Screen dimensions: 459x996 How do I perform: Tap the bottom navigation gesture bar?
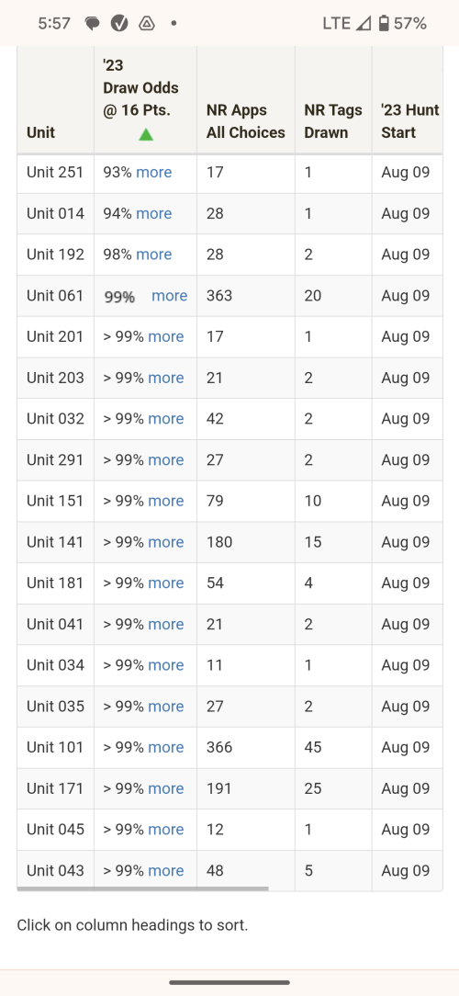pyautogui.click(x=229, y=982)
